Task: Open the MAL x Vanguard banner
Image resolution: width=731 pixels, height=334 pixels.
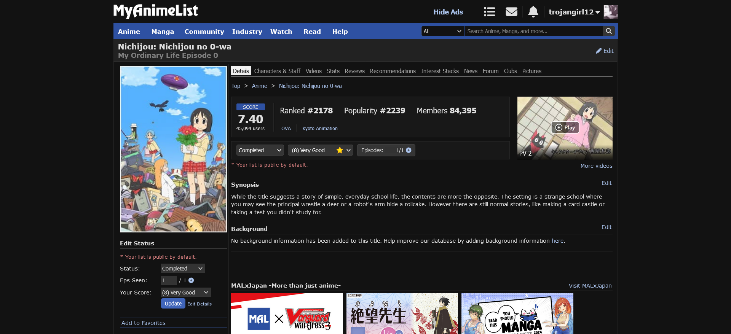Action: 287,314
